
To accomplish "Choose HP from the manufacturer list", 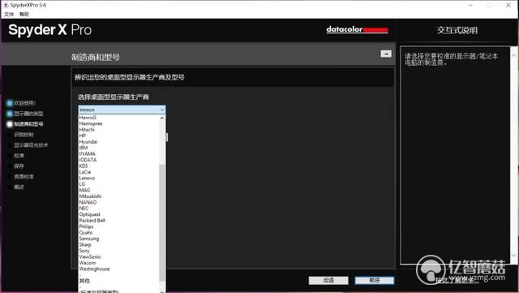I will coord(119,136).
